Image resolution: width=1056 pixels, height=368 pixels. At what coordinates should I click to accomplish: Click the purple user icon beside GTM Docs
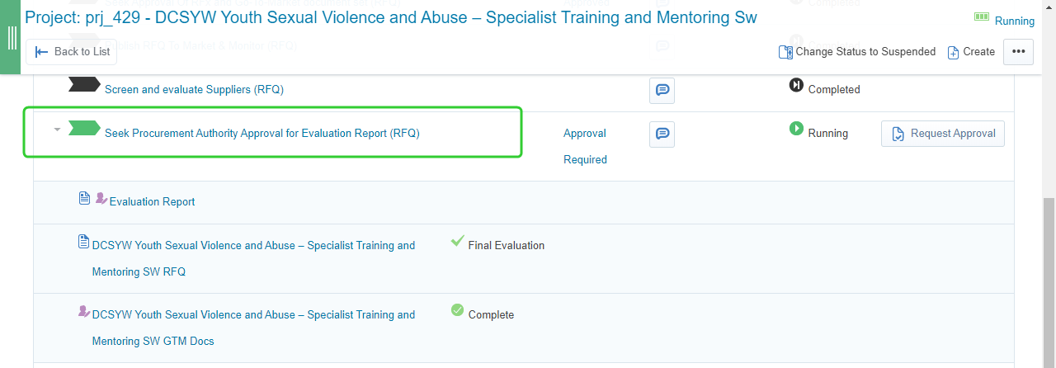click(x=83, y=311)
